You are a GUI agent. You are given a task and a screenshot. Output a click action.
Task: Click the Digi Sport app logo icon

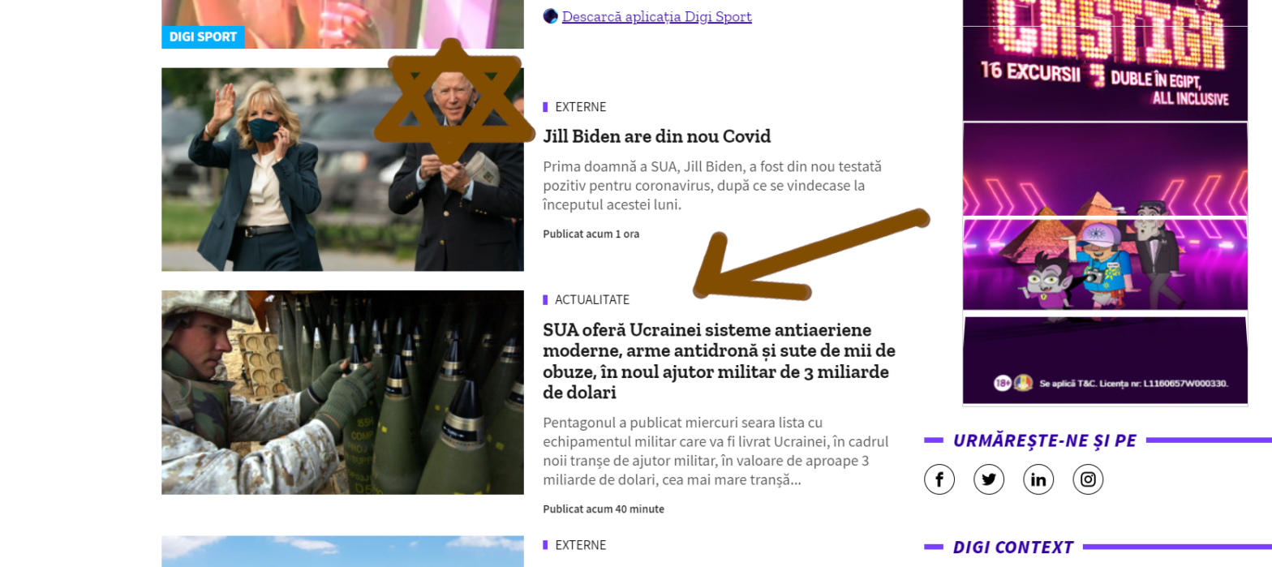(x=551, y=16)
